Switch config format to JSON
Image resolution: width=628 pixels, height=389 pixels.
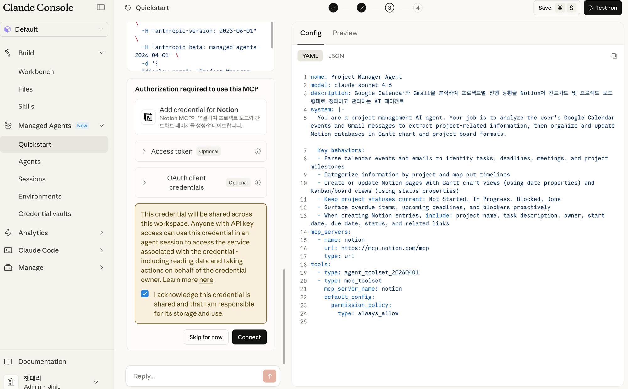(x=336, y=56)
